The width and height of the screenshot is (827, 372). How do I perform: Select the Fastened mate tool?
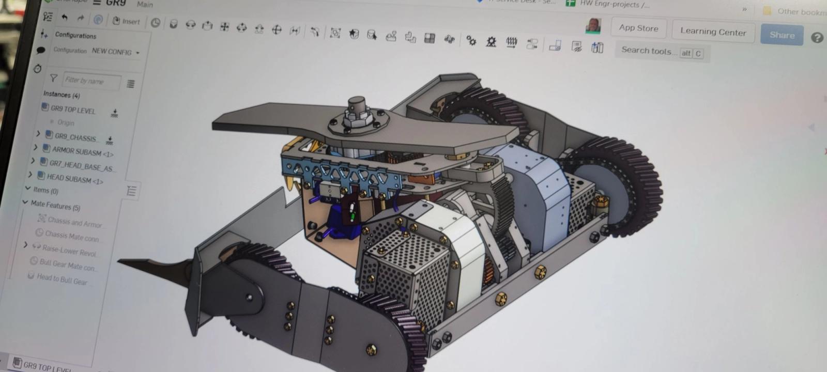point(173,24)
